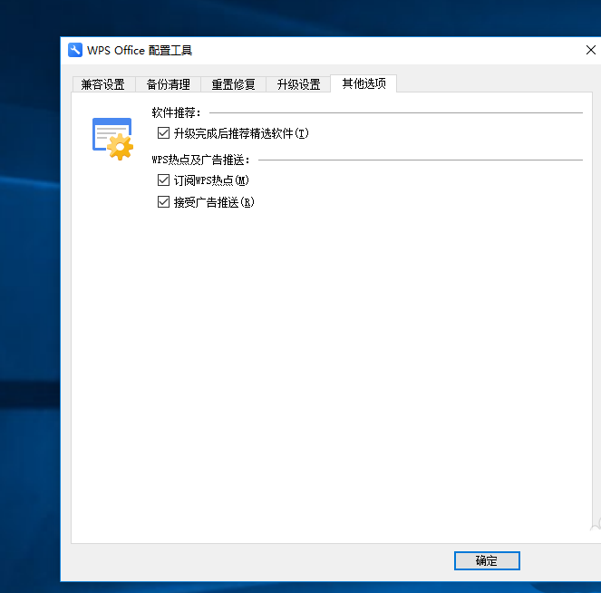Click the WPS wrench icon in title bar
Screen dimensions: 601x593
[x=75, y=50]
